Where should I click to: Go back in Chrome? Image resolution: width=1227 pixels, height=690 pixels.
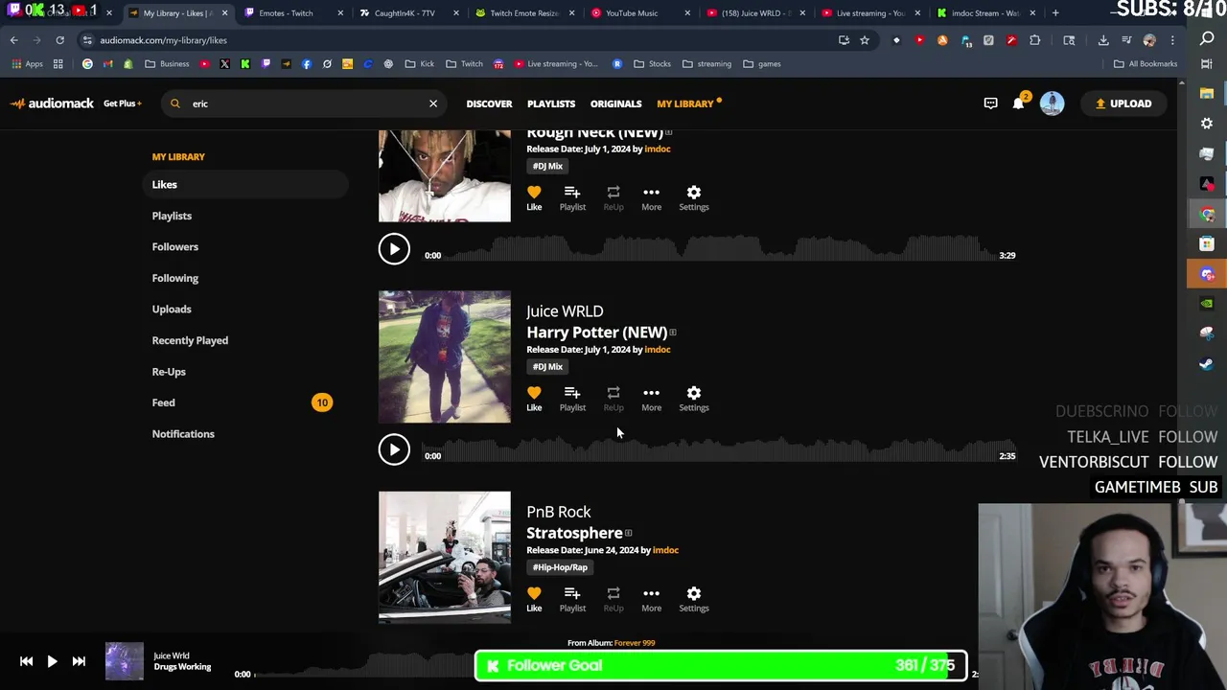13,40
